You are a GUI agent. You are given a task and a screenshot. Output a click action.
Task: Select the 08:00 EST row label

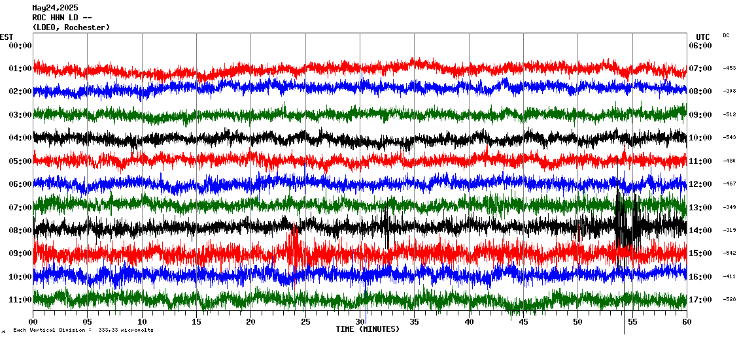click(x=20, y=231)
